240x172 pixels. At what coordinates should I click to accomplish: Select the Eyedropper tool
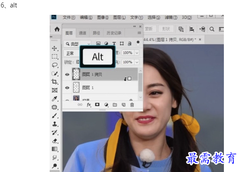click(x=54, y=99)
